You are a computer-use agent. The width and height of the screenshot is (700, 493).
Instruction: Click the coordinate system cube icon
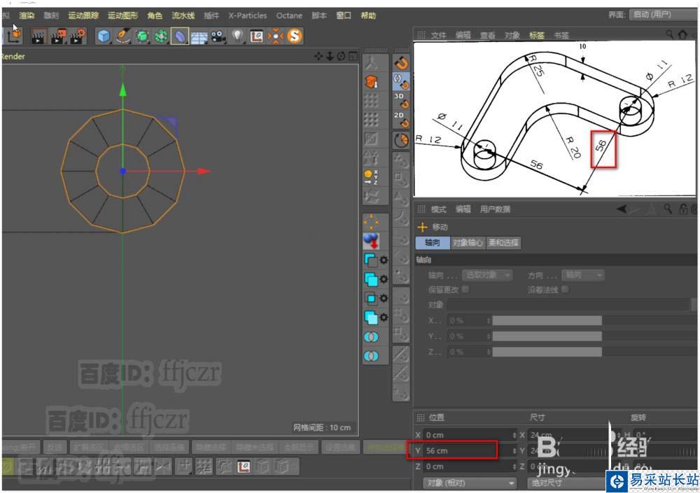14,36
